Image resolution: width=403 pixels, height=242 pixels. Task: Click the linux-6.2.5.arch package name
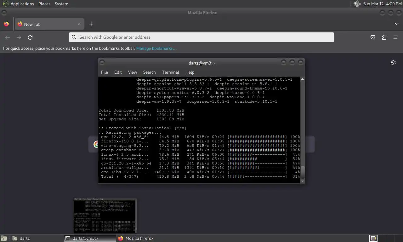coord(125,154)
